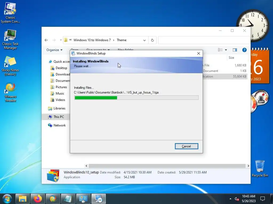Open Winaero Tweaker taskbar button

53,199
